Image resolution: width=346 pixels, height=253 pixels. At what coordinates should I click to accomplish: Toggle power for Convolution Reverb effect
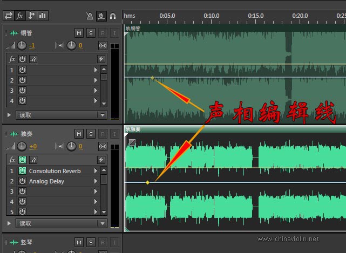coord(22,171)
